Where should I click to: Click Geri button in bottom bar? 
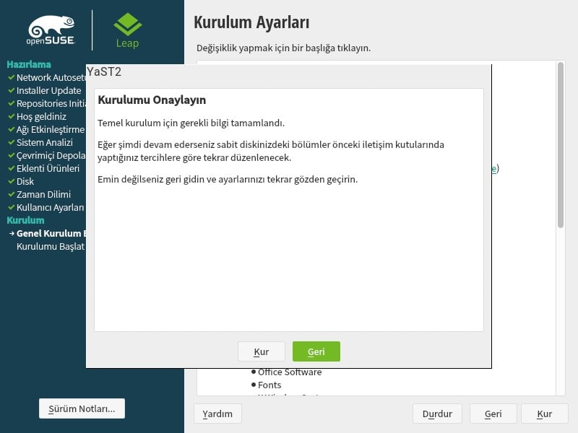coord(493,414)
